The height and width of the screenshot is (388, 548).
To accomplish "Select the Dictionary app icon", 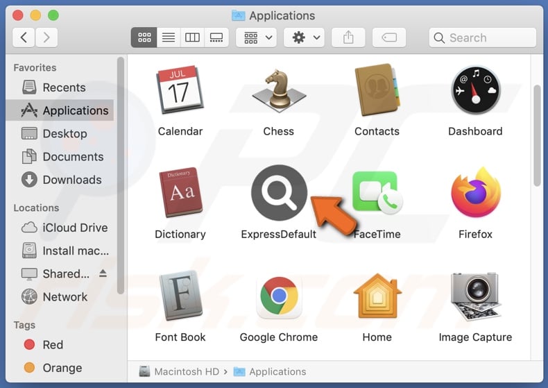I will point(180,192).
